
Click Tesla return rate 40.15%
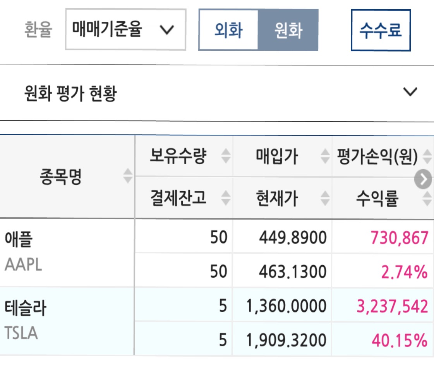pyautogui.click(x=400, y=340)
